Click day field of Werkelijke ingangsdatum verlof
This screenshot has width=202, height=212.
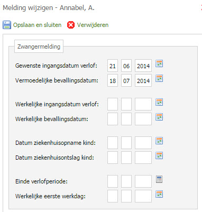[113, 104]
